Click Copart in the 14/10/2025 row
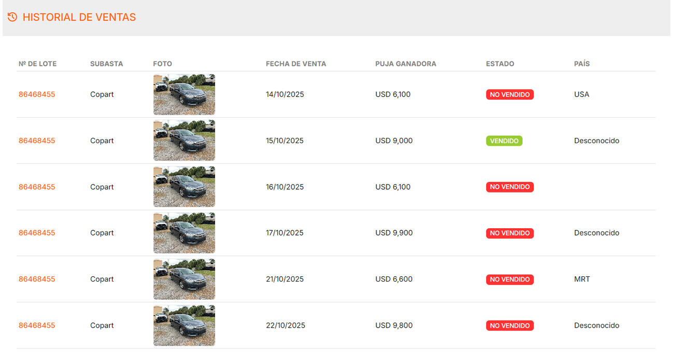 click(x=102, y=94)
